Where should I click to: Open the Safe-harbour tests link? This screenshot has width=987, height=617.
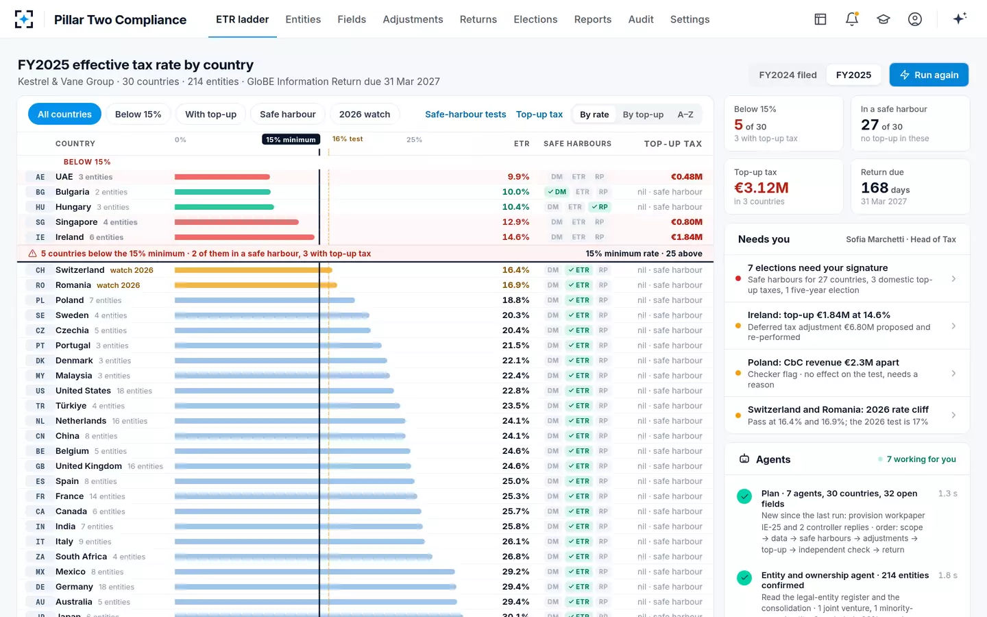(x=465, y=114)
